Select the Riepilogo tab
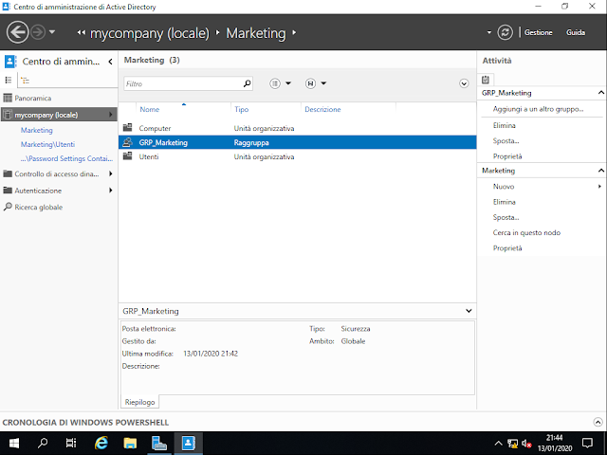Screen dimensions: 607x455 [139, 402]
